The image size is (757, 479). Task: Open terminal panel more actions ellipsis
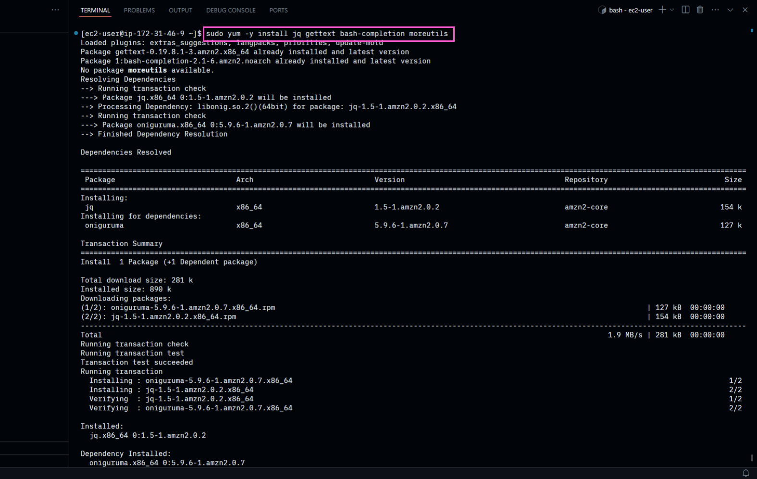click(715, 10)
